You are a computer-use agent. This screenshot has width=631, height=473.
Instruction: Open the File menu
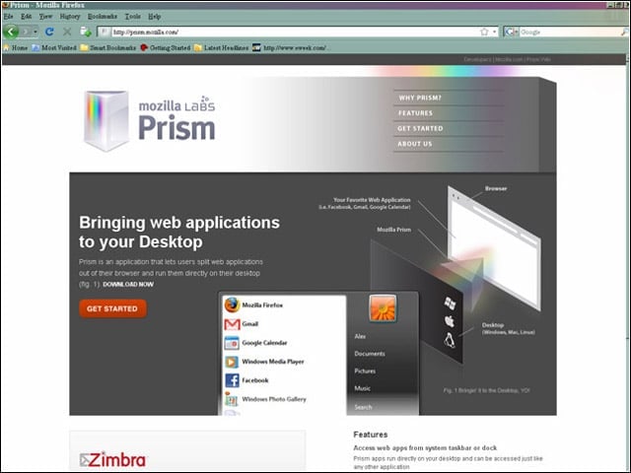[x=9, y=17]
